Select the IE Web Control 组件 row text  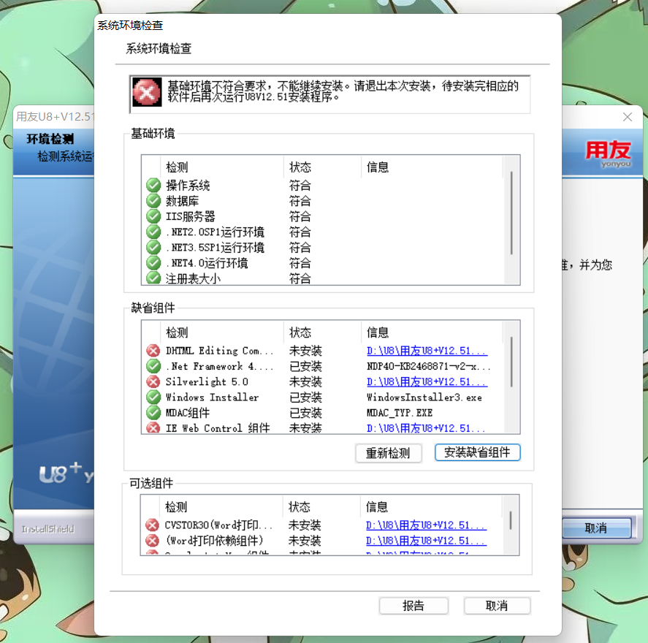[x=218, y=428]
